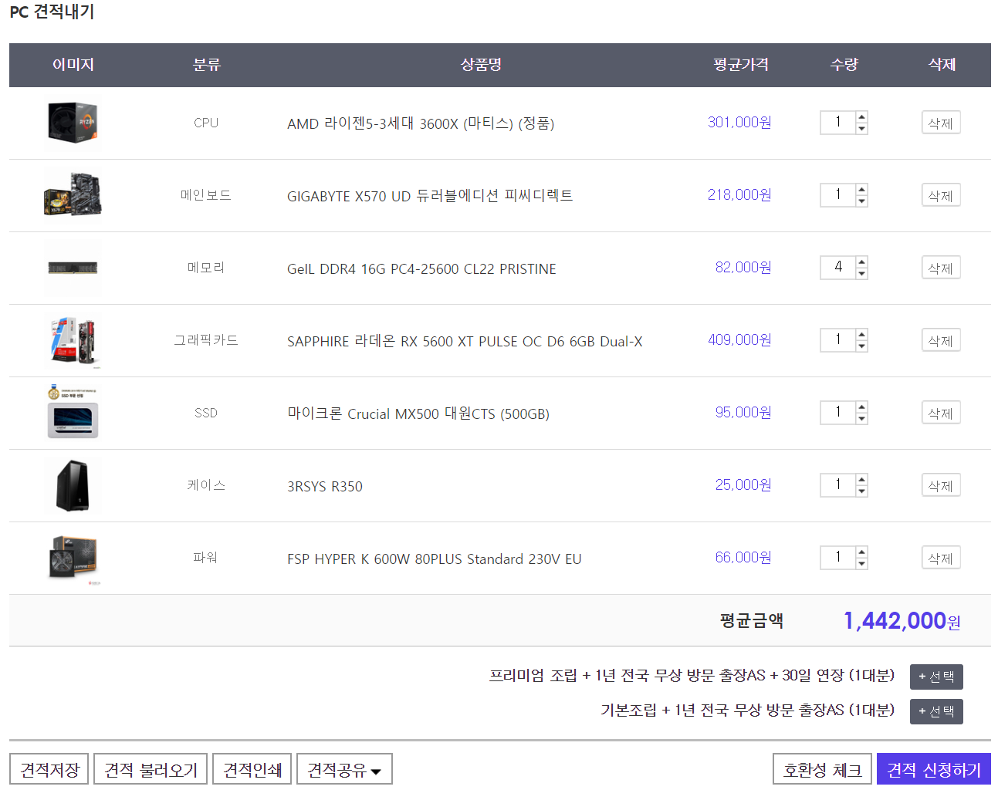The height and width of the screenshot is (800, 998).
Task: Delete the AMD 3600X CPU row
Action: click(x=941, y=123)
